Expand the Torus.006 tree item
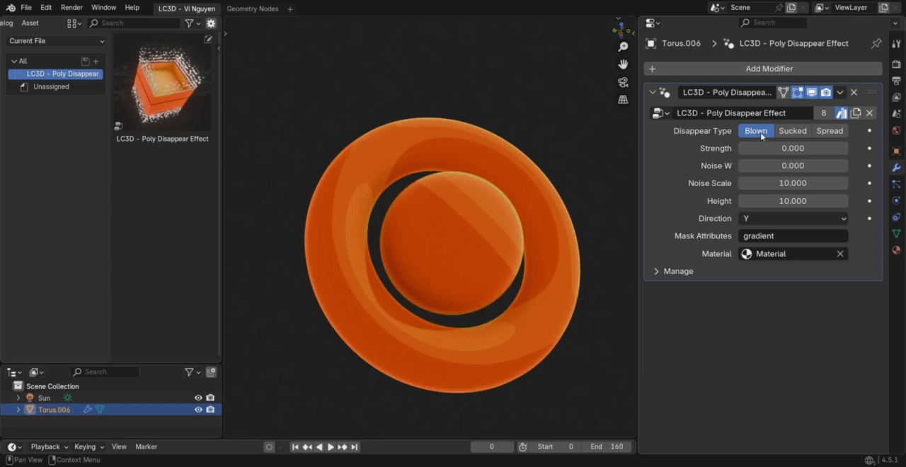 tap(18, 410)
